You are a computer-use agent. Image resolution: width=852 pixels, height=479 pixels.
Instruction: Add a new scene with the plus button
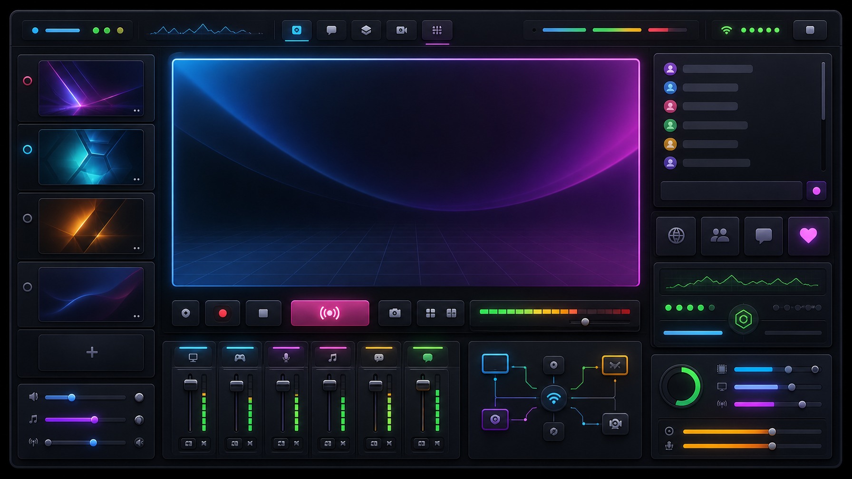click(91, 352)
